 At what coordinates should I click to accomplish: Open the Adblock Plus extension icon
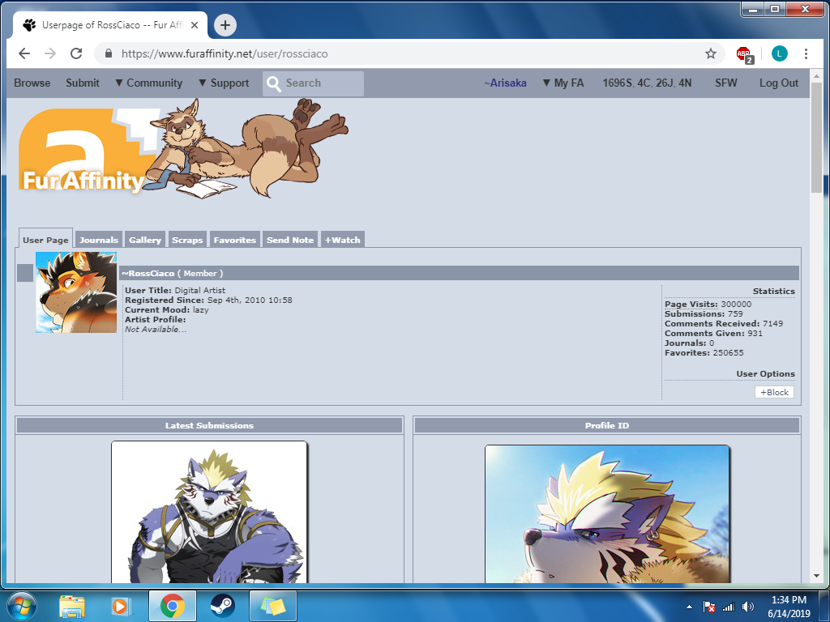[743, 54]
